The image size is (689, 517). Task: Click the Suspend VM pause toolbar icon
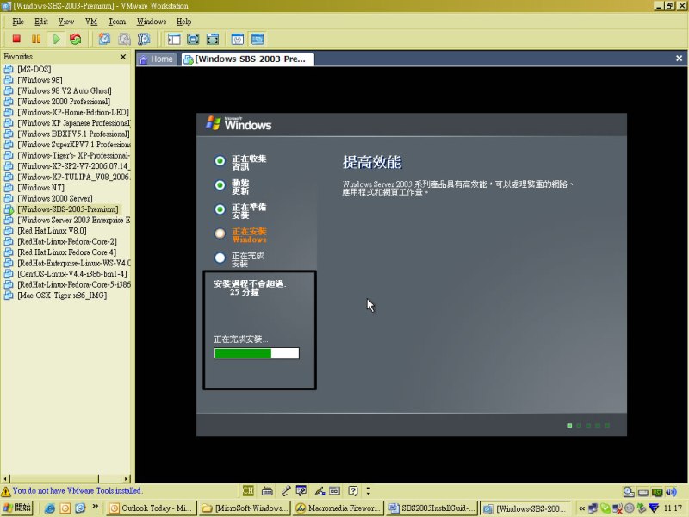pyautogui.click(x=36, y=39)
